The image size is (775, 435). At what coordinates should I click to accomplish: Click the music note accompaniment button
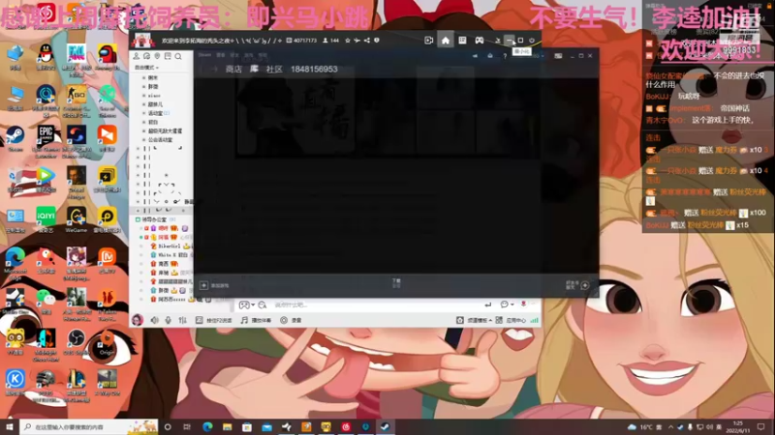(256, 320)
